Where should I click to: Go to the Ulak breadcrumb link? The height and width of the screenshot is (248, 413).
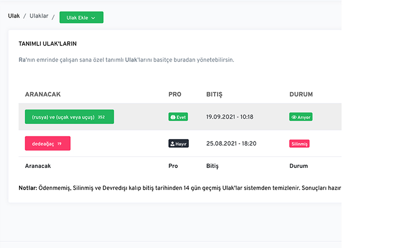(14, 16)
